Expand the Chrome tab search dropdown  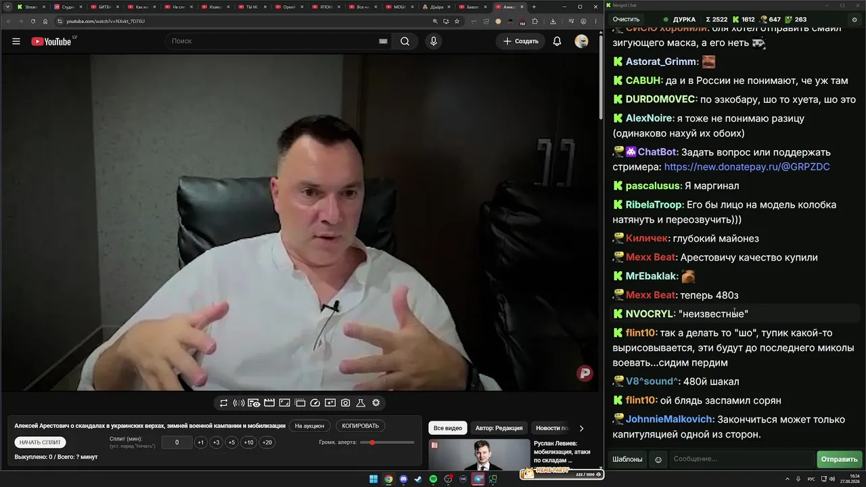pyautogui.click(x=7, y=7)
